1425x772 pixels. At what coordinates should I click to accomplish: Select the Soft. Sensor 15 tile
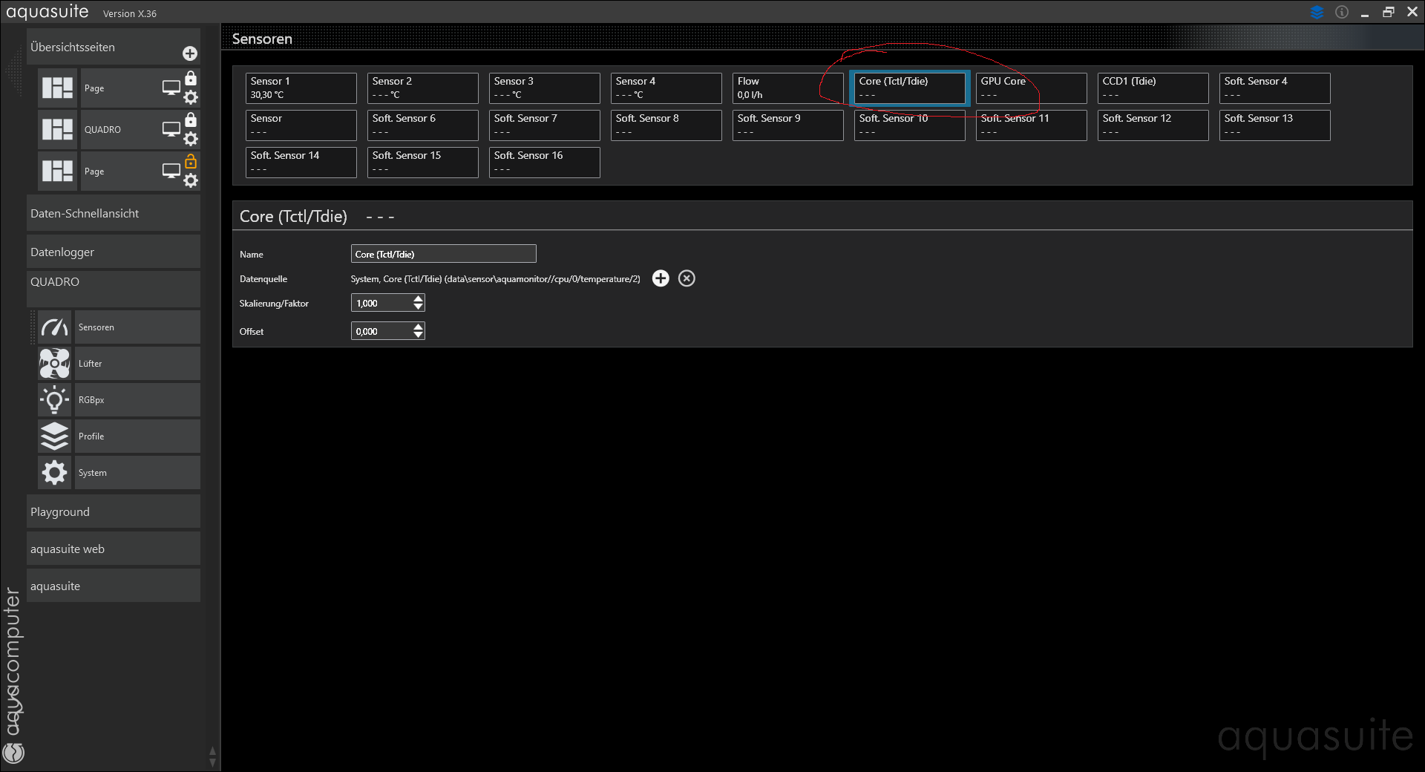(423, 163)
